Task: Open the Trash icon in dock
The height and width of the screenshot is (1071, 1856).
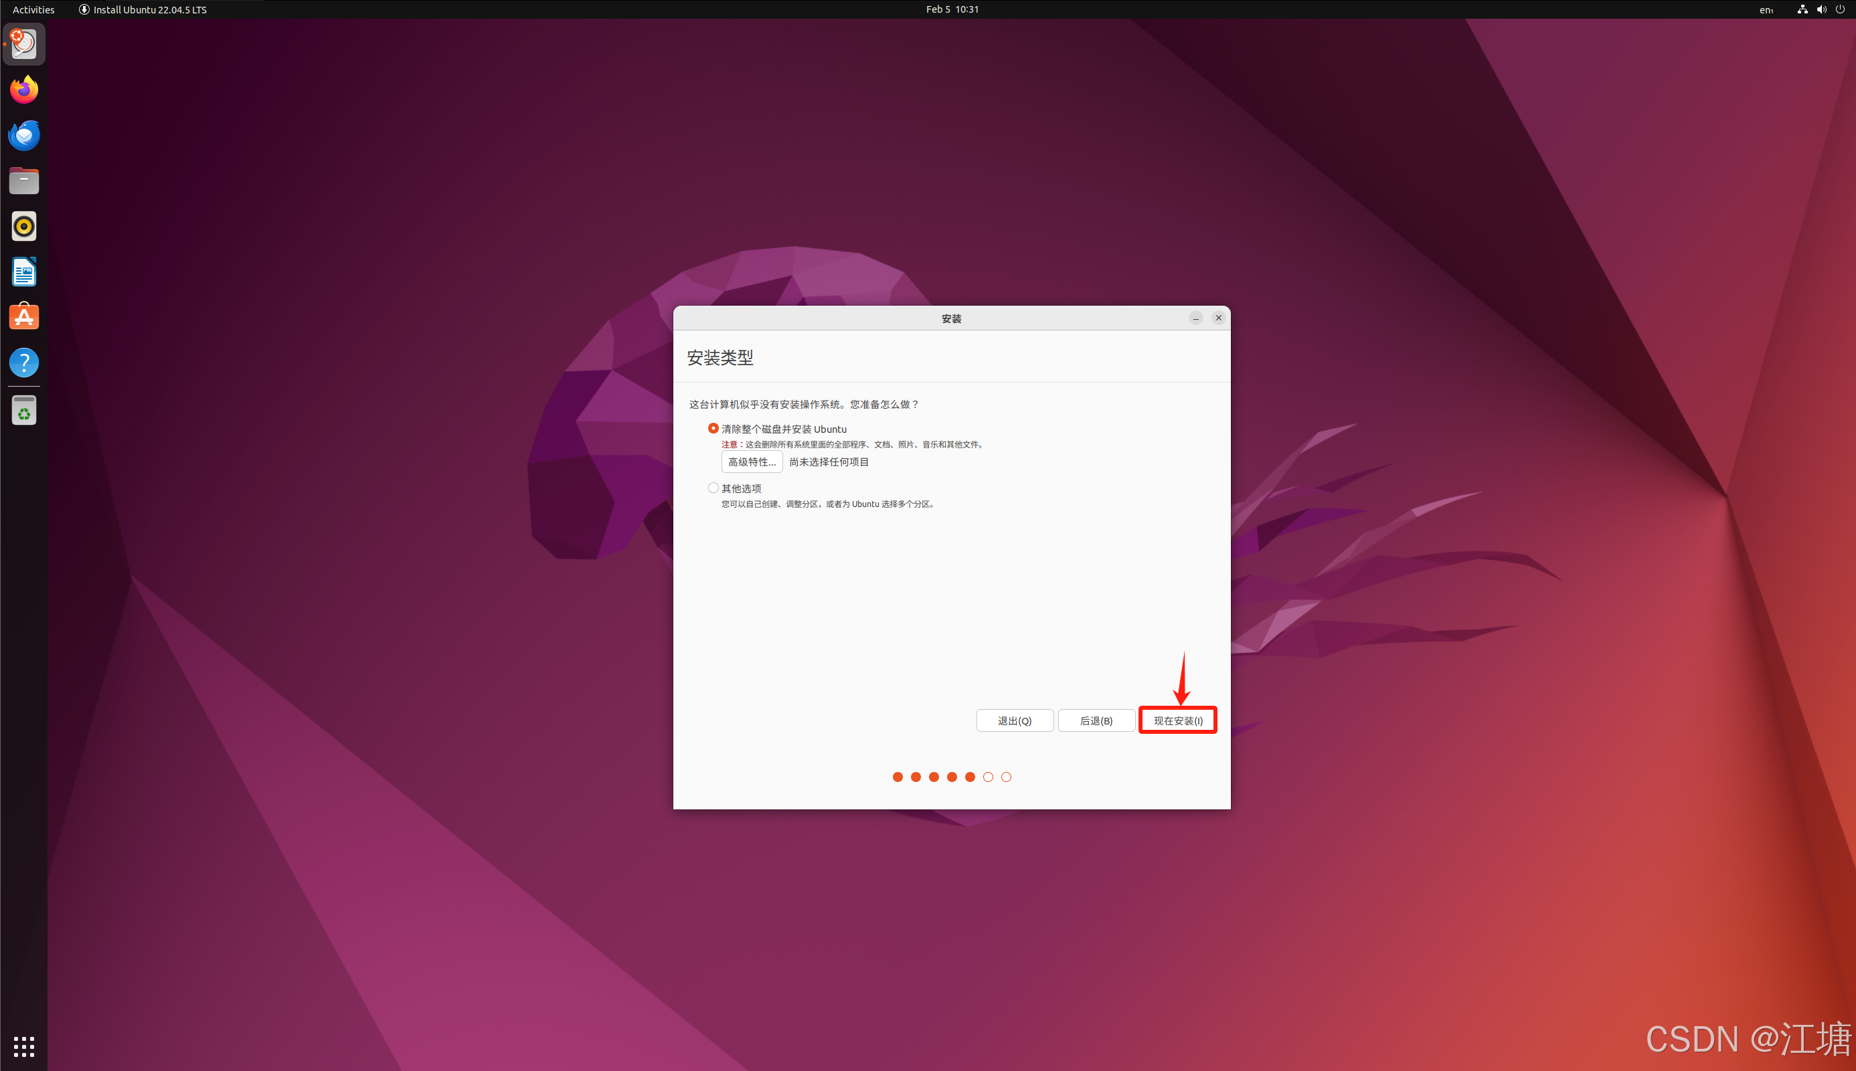Action: pos(23,411)
